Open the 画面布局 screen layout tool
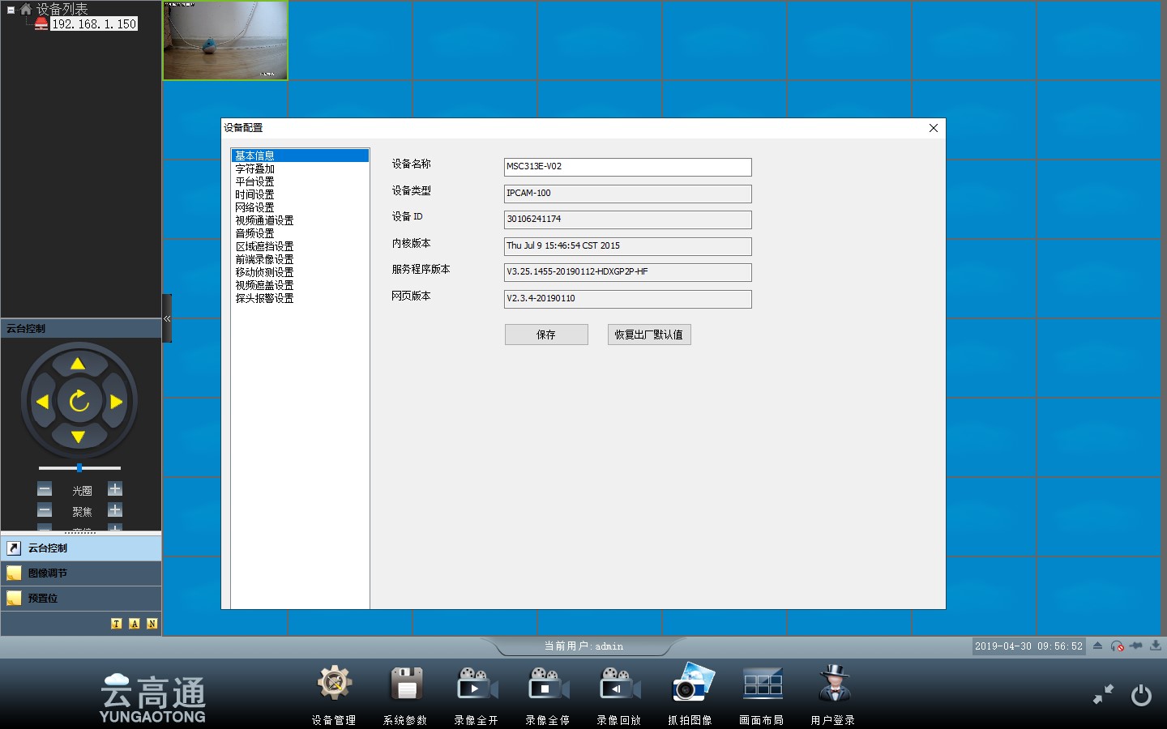 761,694
